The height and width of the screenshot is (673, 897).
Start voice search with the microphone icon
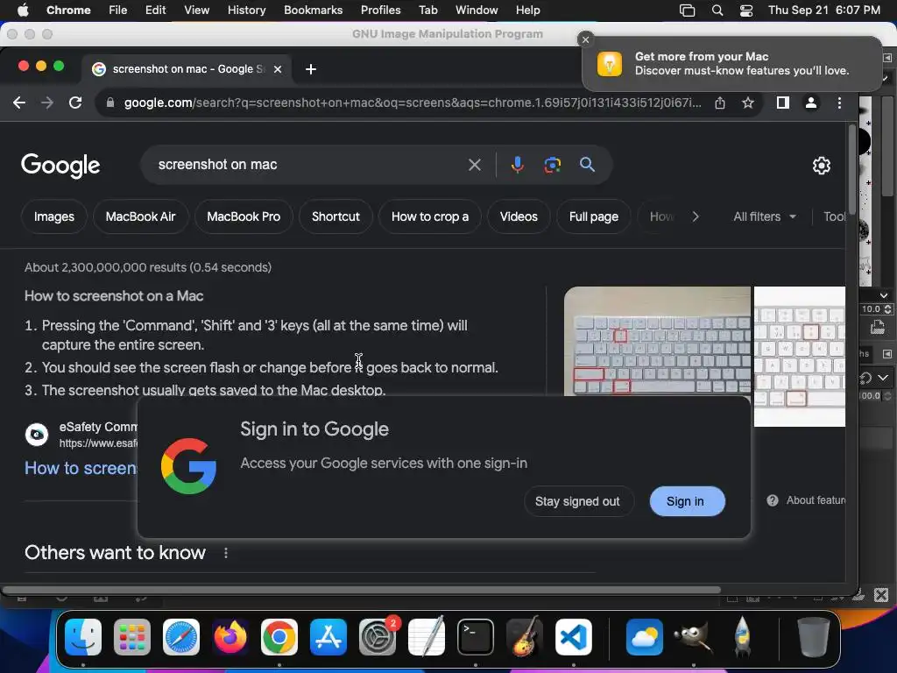point(517,165)
